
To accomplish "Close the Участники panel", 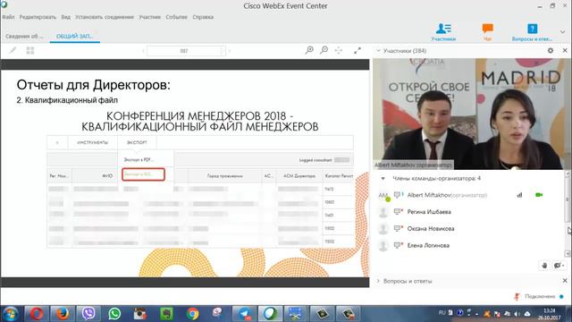I will [x=565, y=51].
